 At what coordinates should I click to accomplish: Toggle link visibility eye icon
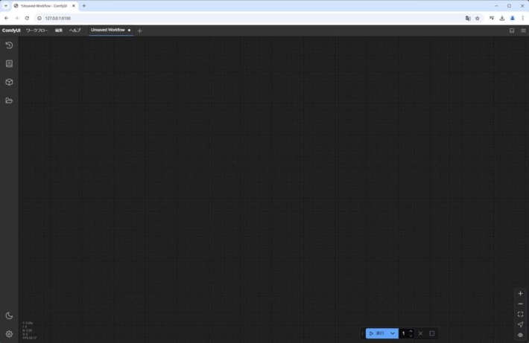tap(520, 335)
